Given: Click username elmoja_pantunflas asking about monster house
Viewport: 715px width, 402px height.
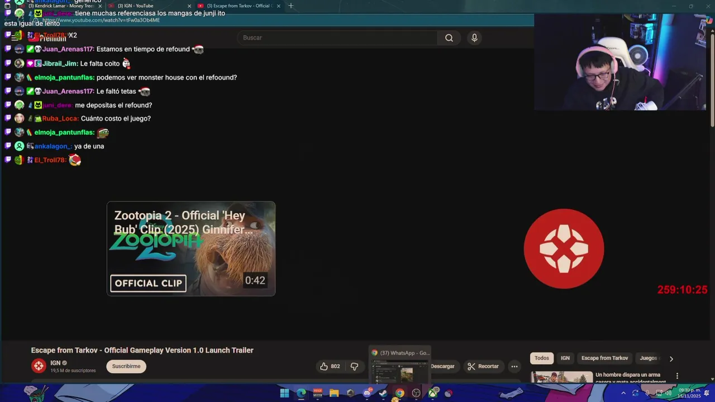Looking at the screenshot, I should (64, 78).
